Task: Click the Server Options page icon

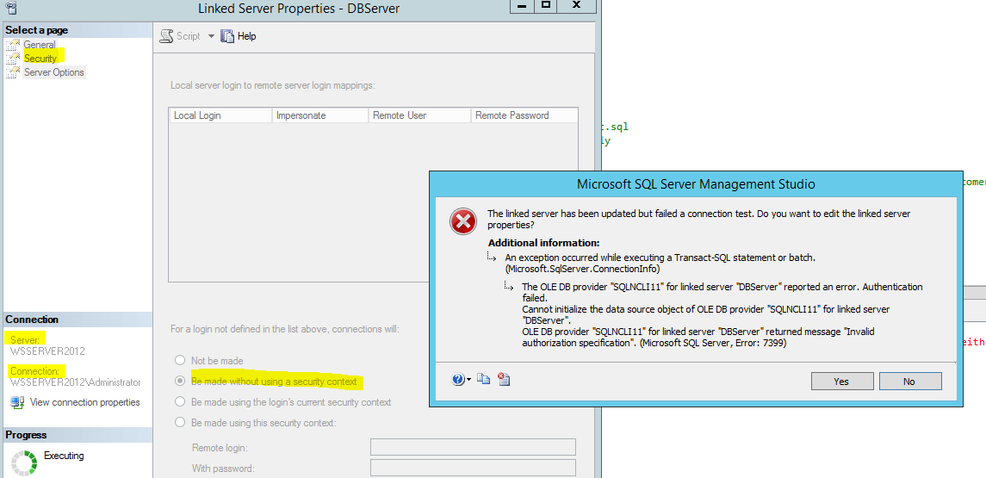Action: (x=13, y=72)
